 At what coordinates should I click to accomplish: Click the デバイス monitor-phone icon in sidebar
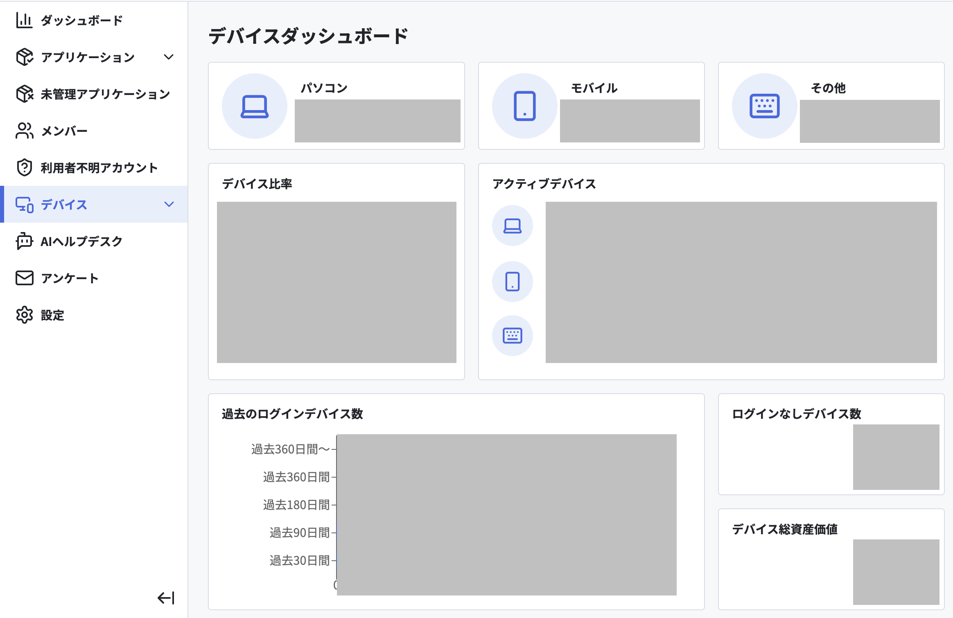click(x=24, y=204)
